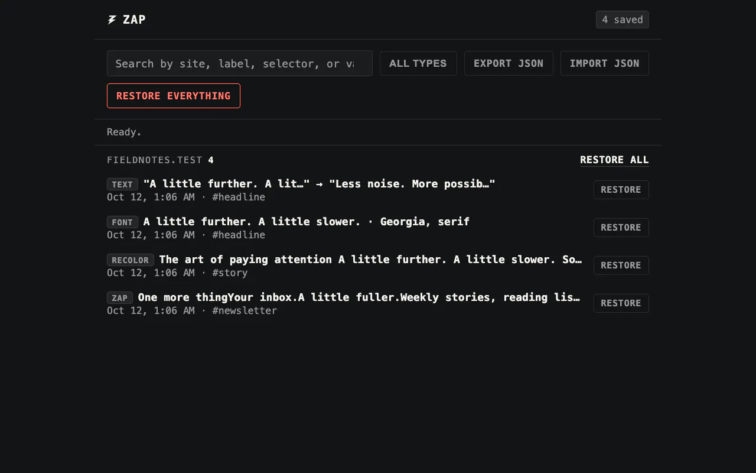Click the FONT type badge
The height and width of the screenshot is (473, 756).
click(x=122, y=222)
